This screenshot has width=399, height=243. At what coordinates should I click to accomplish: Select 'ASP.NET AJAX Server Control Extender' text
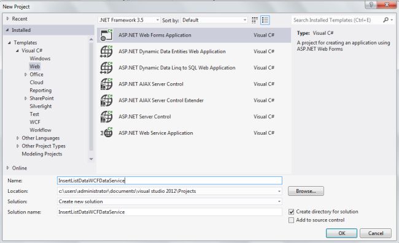coord(161,100)
